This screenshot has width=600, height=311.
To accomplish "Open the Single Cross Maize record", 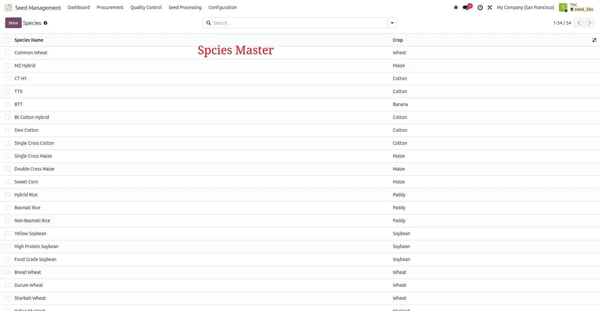I will click(x=33, y=156).
